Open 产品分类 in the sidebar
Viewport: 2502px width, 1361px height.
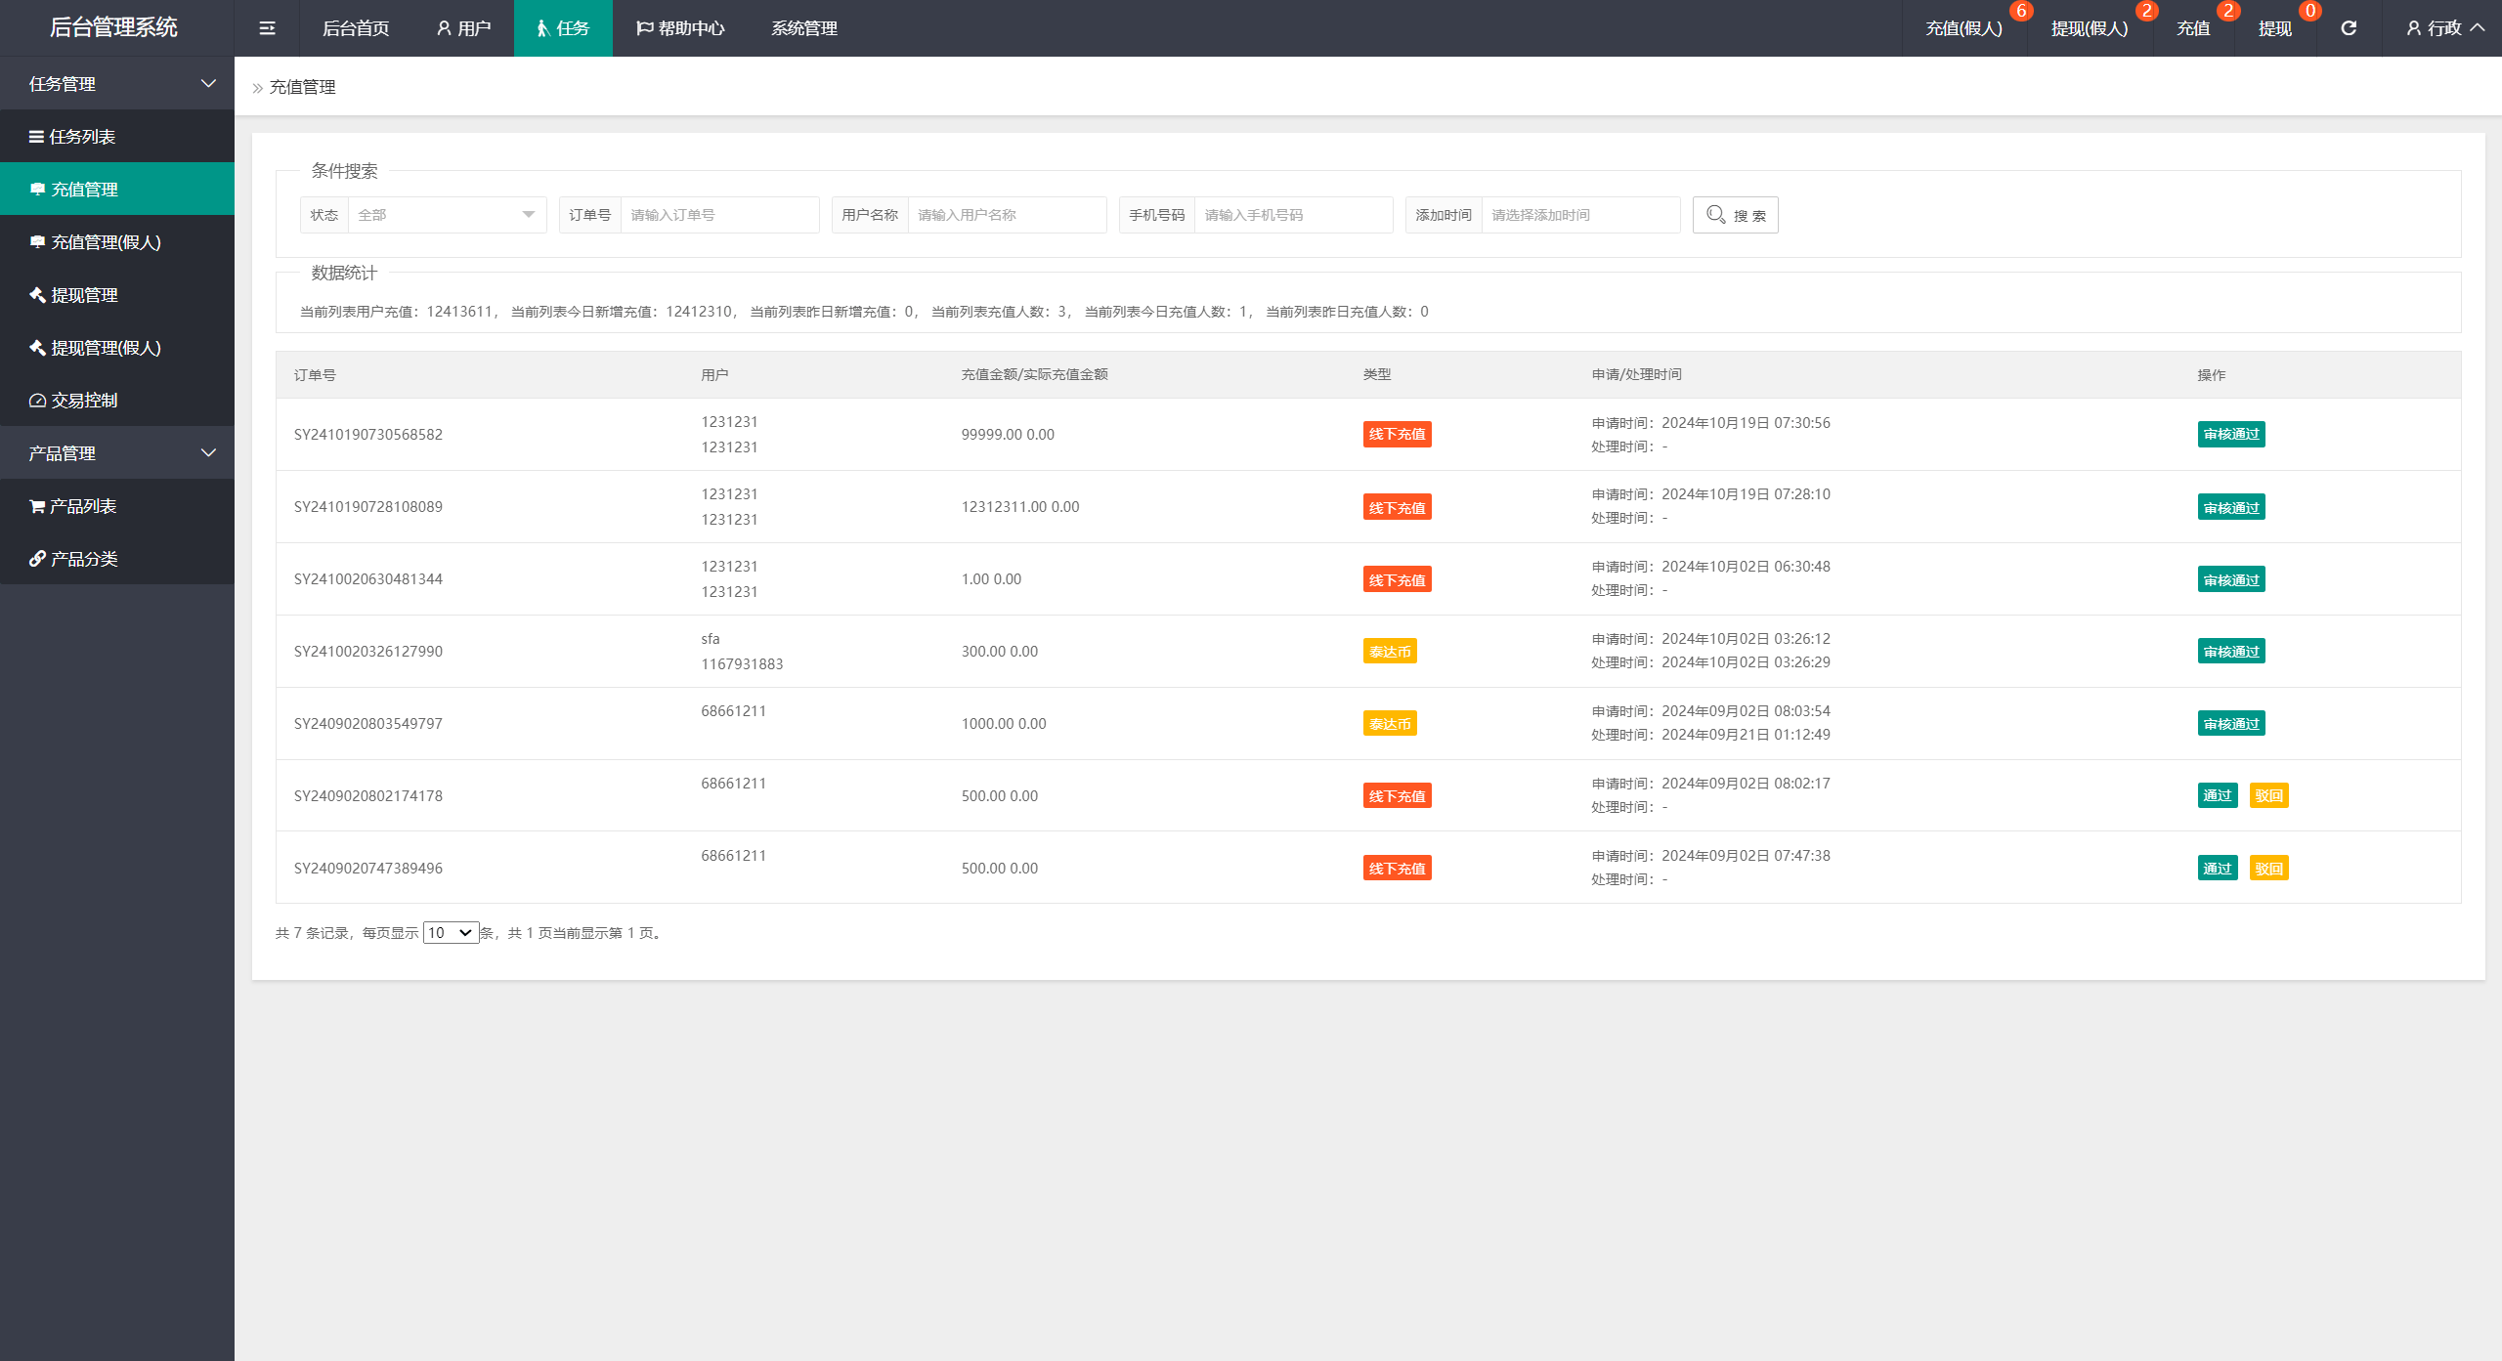[117, 559]
